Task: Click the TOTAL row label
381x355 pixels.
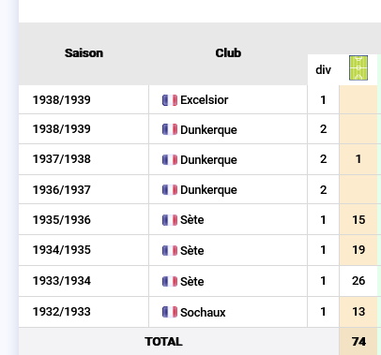Action: tap(163, 342)
